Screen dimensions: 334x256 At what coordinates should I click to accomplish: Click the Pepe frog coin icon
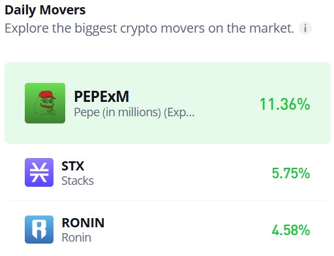tap(45, 103)
